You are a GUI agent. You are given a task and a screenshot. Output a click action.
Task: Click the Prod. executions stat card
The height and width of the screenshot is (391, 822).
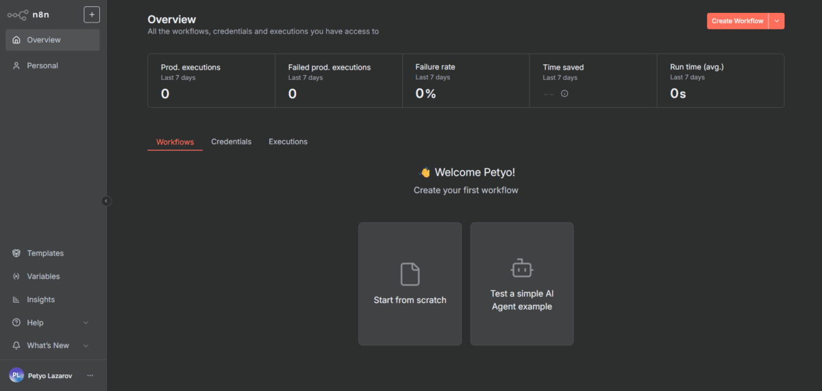click(x=212, y=81)
